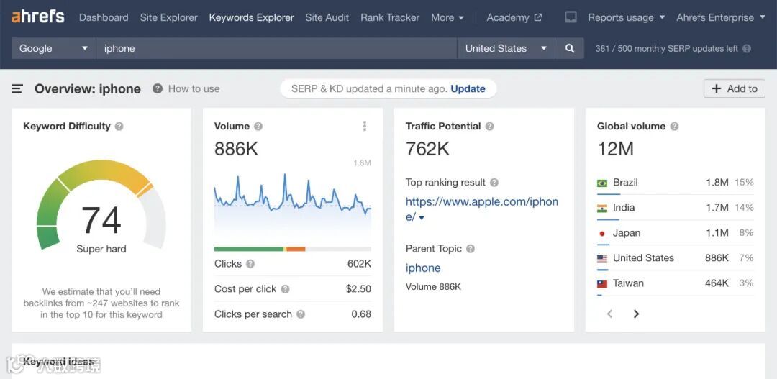Image resolution: width=777 pixels, height=379 pixels.
Task: Click the United States 886K row
Action: (x=675, y=258)
